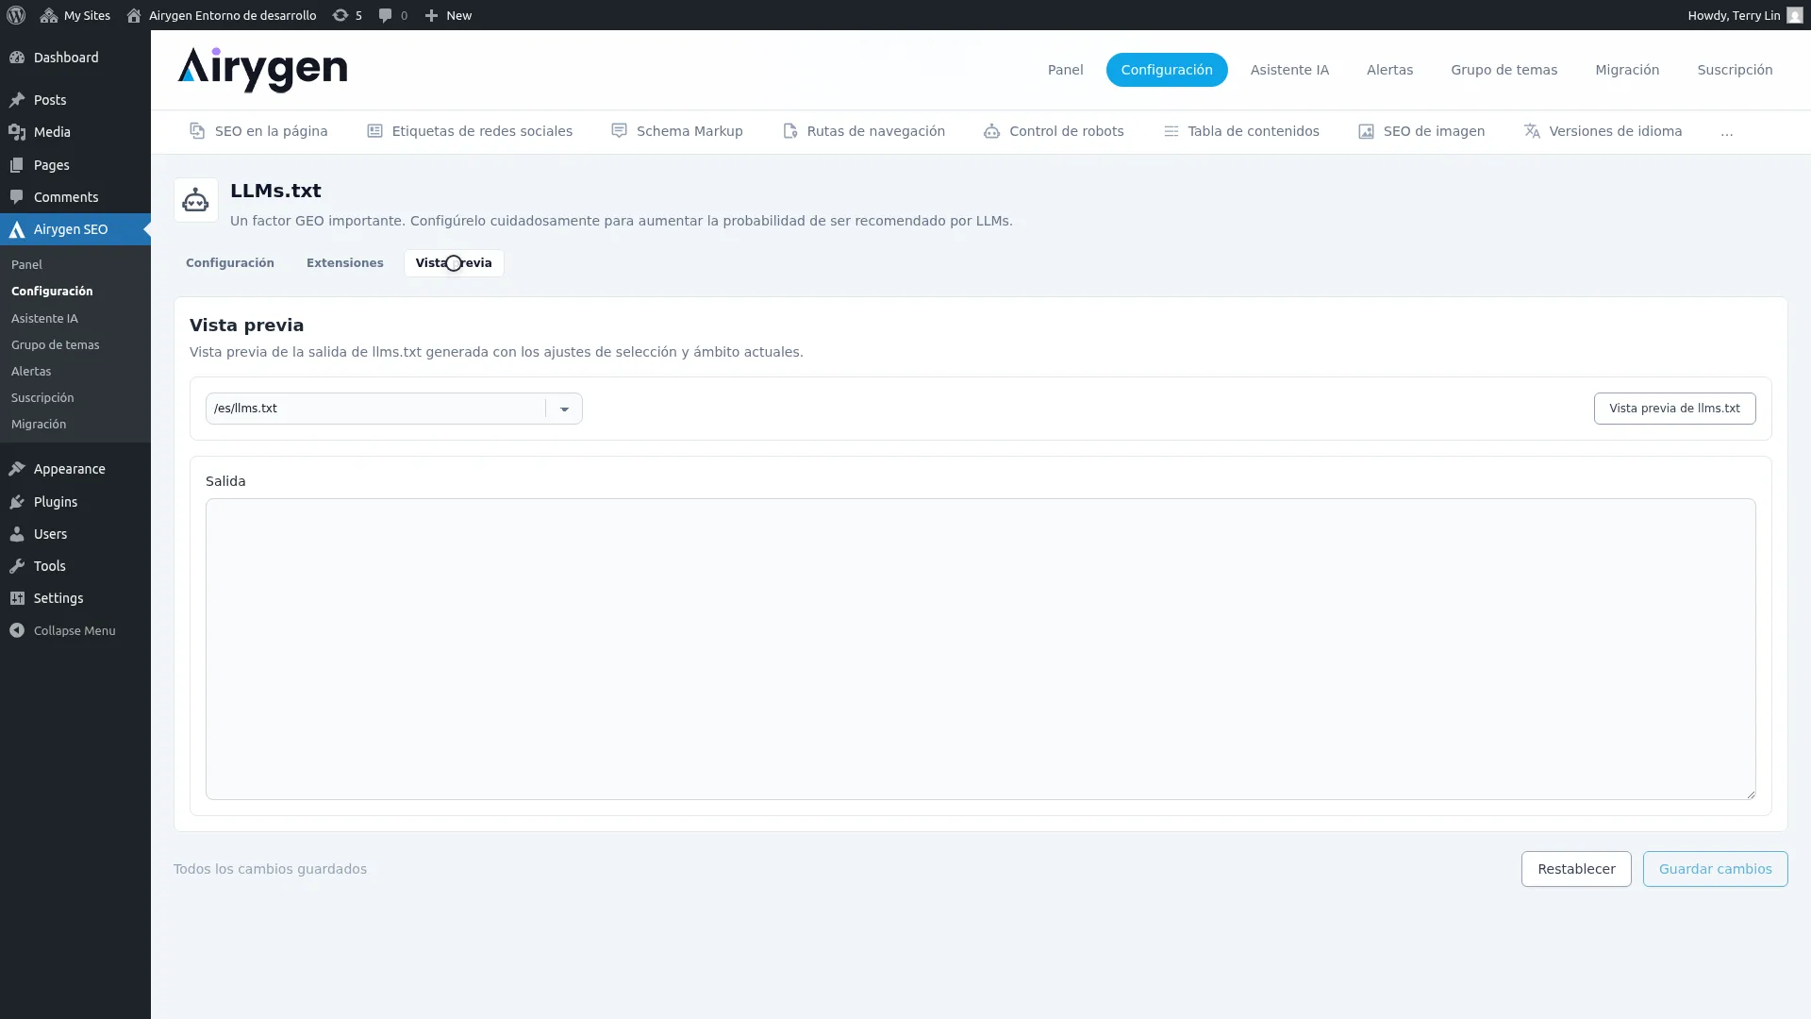Viewport: 1811px width, 1019px height.
Task: Open Migración in sidebar submenu
Action: (x=39, y=425)
